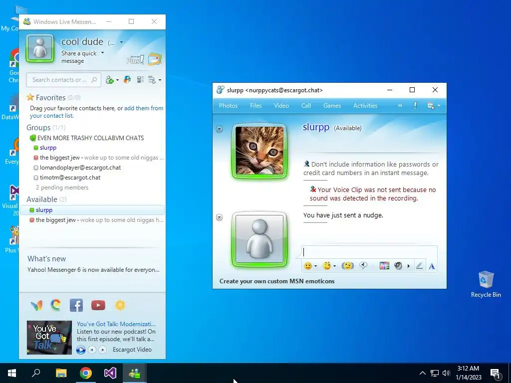Click the YouTube icon in Messenger

98,305
